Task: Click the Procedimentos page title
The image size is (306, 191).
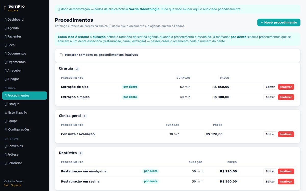Action: [x=74, y=20]
